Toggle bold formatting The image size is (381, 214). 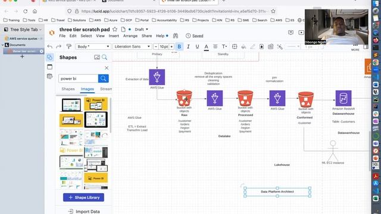(x=179, y=46)
